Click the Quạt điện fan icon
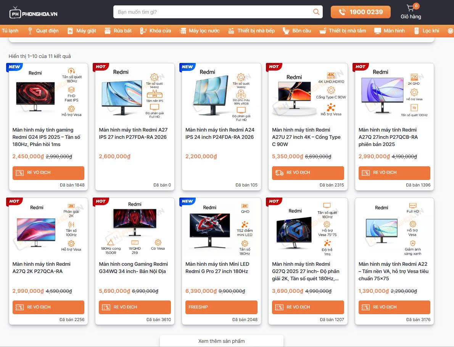 tap(30, 31)
